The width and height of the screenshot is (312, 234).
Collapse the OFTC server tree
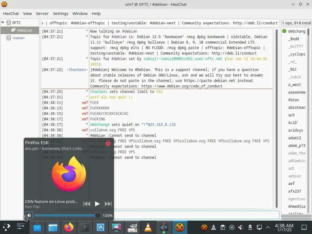point(3,23)
